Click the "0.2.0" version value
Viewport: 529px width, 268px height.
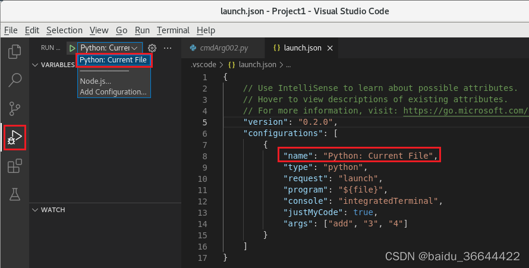(x=316, y=122)
